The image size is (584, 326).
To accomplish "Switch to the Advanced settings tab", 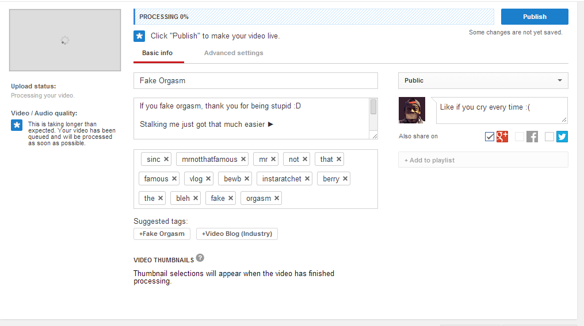I will click(234, 53).
